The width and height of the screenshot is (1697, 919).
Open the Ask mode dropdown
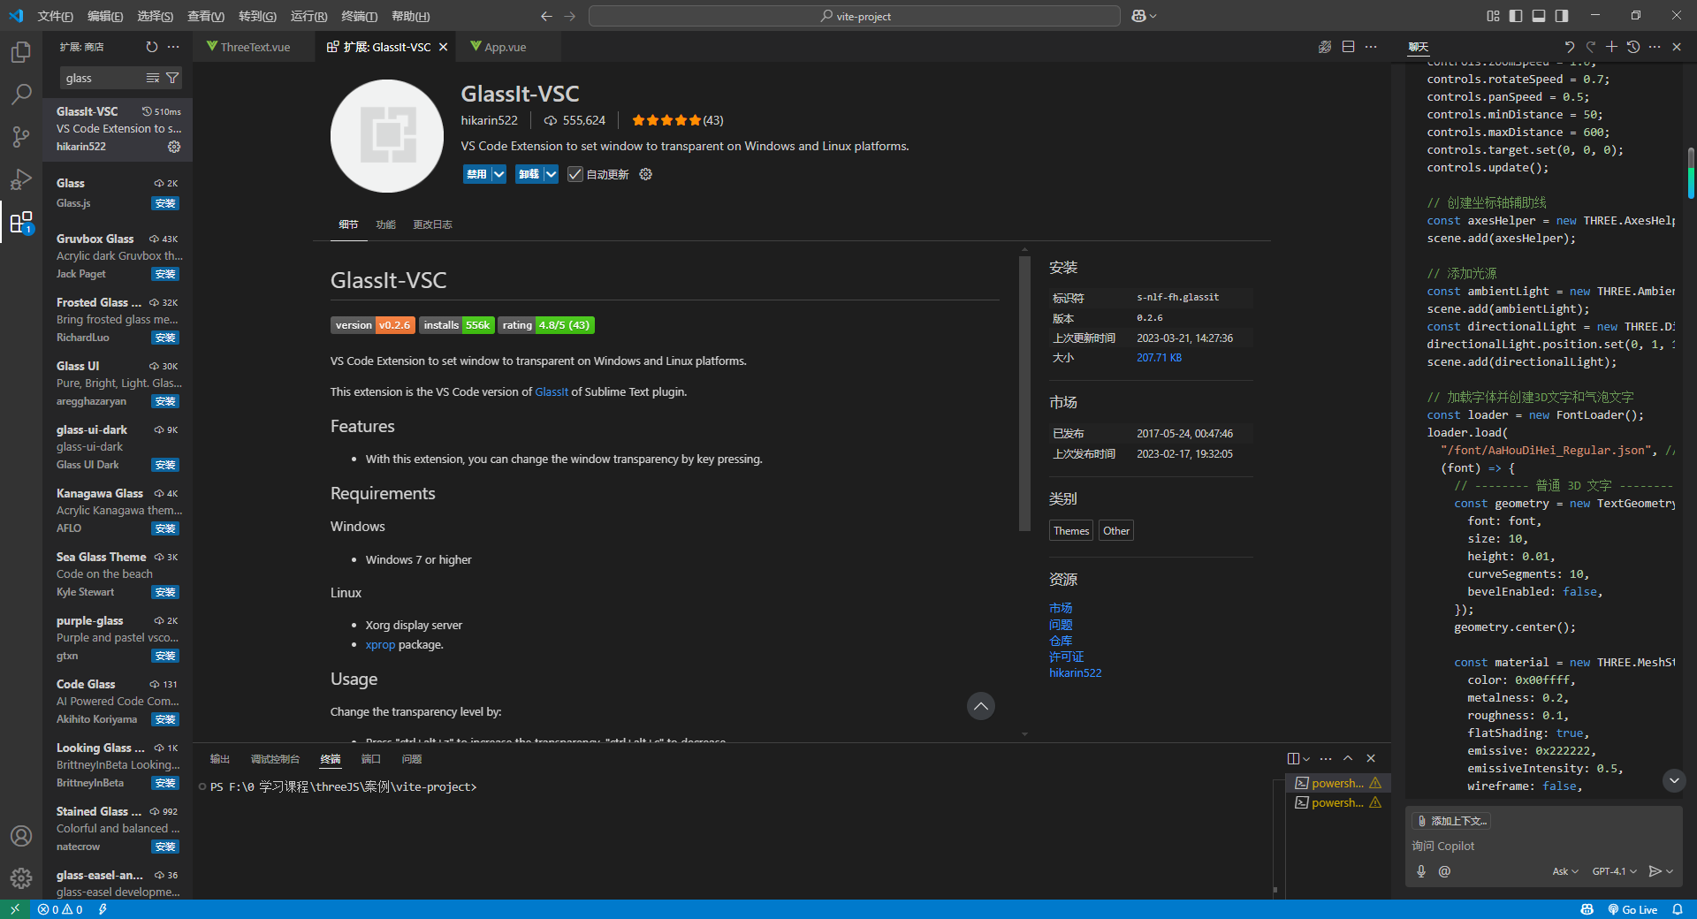click(x=1565, y=871)
